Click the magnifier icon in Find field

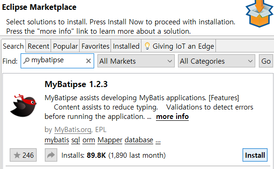tap(26, 60)
